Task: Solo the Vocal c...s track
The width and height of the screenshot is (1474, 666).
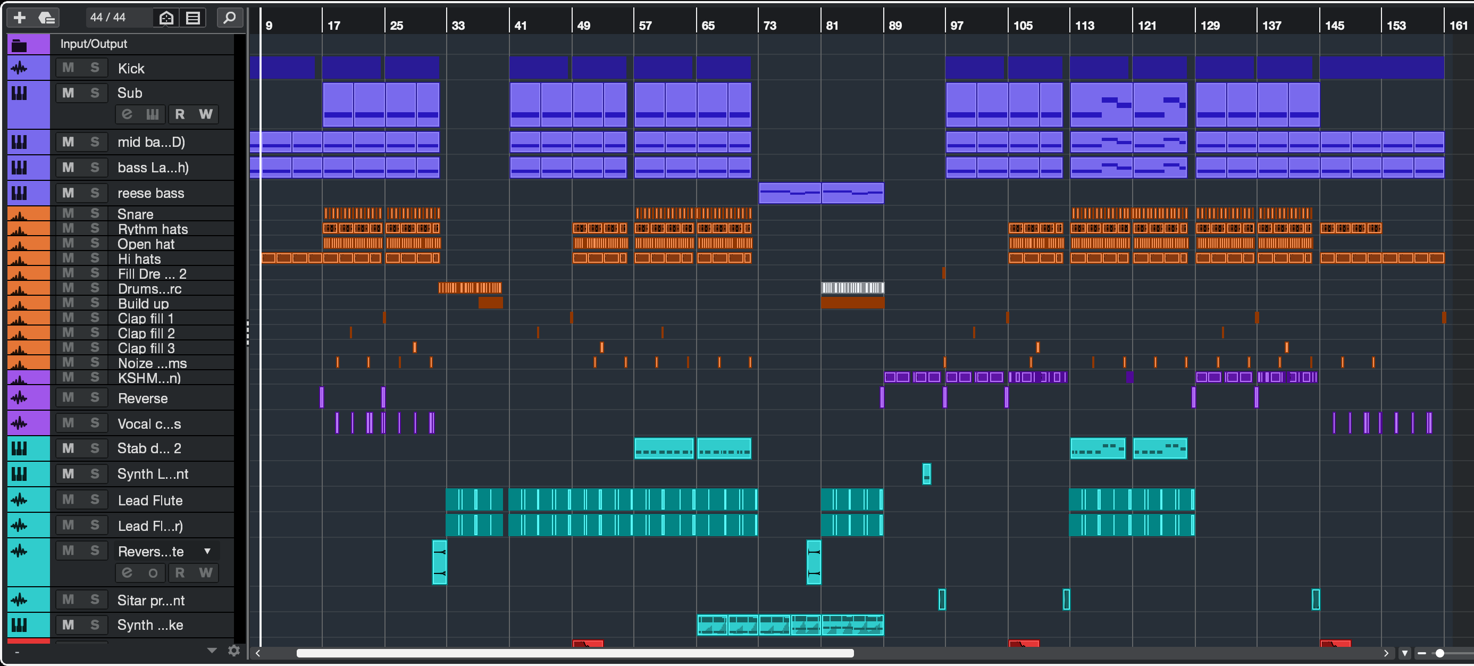Action: coord(95,422)
